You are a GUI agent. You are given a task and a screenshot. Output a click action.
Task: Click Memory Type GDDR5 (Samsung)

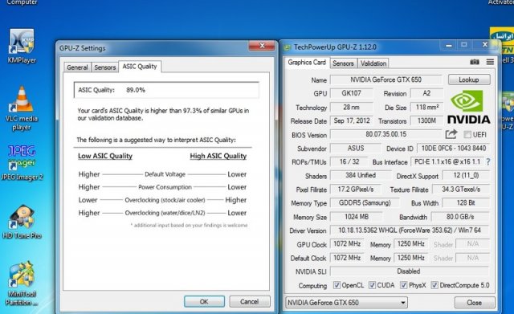[365, 203]
